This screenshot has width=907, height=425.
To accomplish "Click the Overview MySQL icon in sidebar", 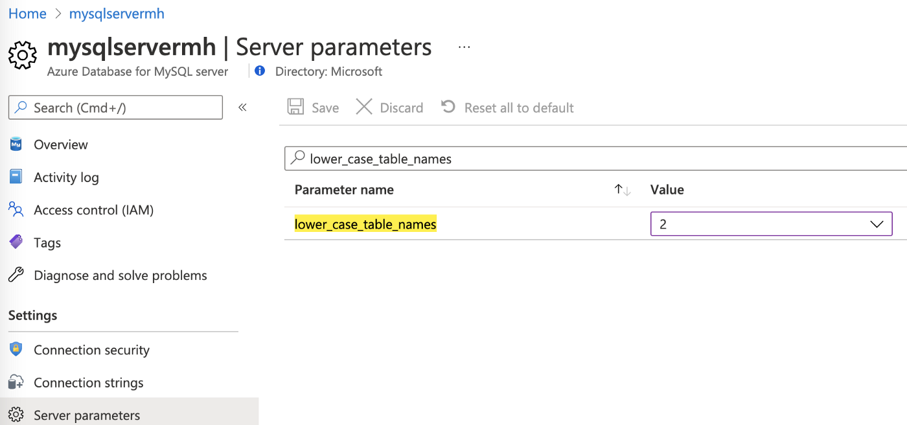I will 16,144.
